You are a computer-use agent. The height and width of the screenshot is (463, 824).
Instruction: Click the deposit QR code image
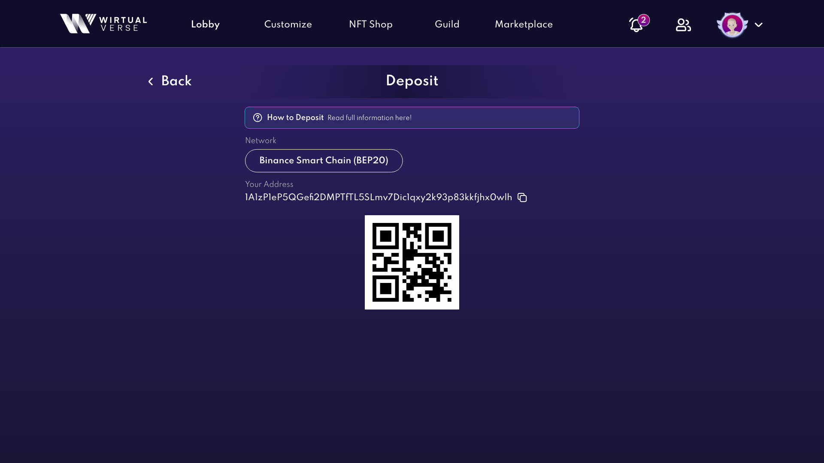click(x=412, y=262)
